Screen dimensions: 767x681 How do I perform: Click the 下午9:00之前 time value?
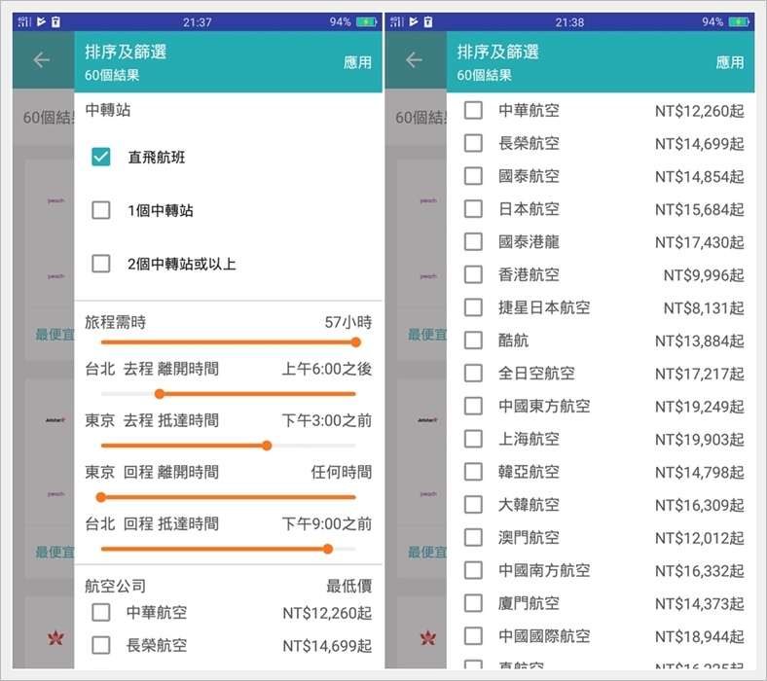pyautogui.click(x=327, y=524)
